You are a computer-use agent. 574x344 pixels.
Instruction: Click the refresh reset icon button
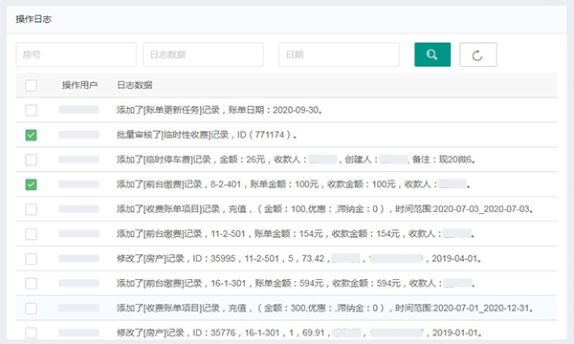tap(478, 54)
